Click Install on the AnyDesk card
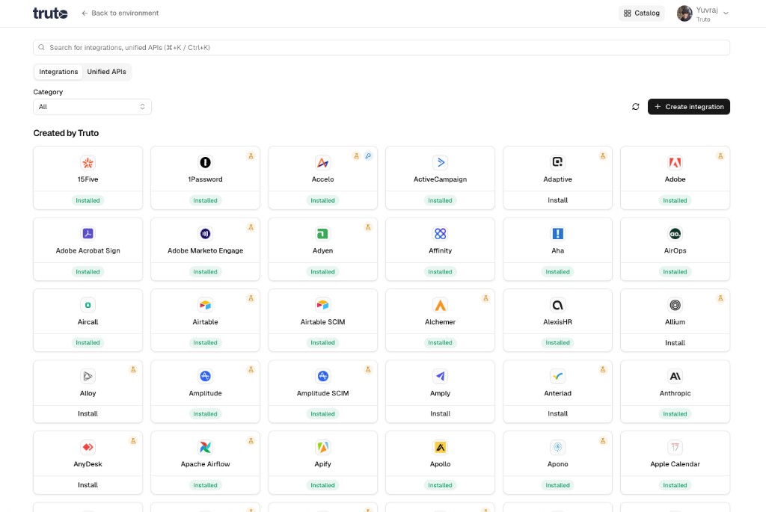 88,484
